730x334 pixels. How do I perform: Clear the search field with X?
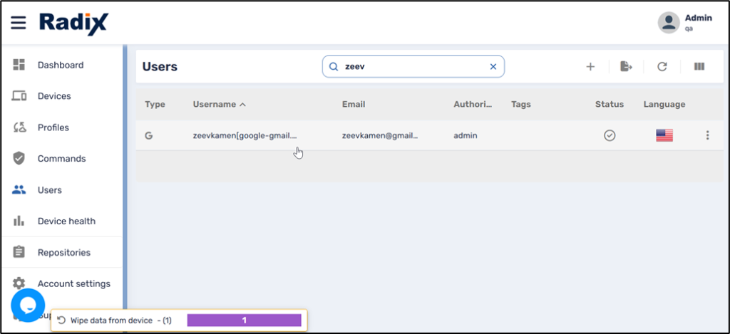[493, 67]
